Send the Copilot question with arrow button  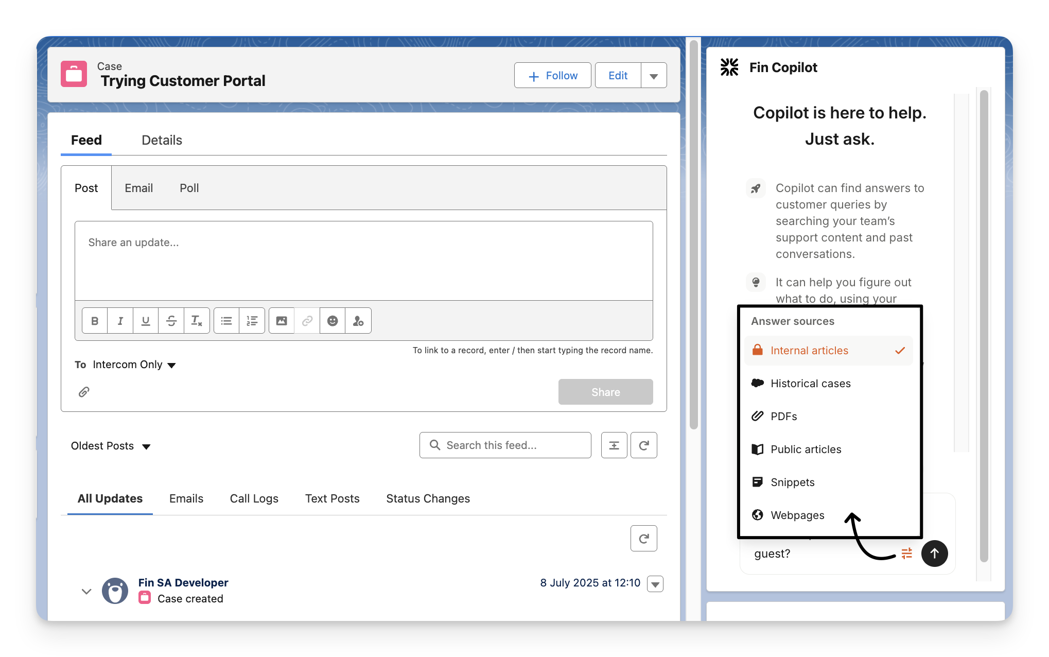[934, 554]
